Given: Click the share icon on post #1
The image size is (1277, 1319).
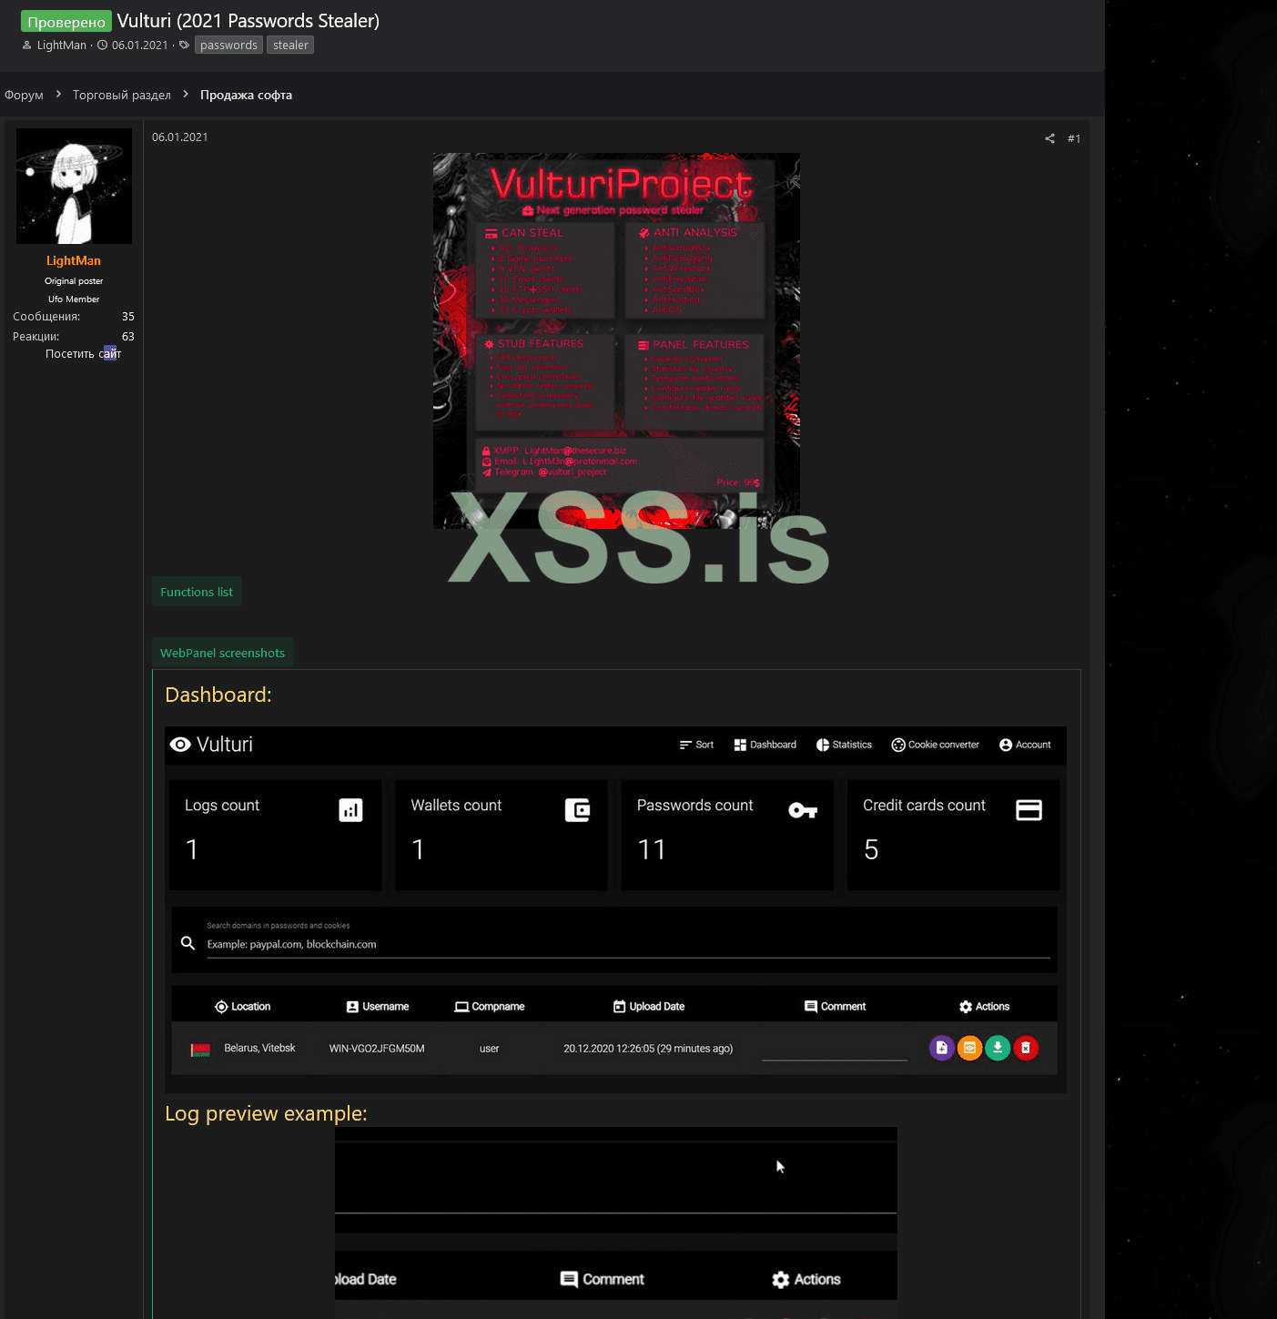Looking at the screenshot, I should pyautogui.click(x=1049, y=138).
